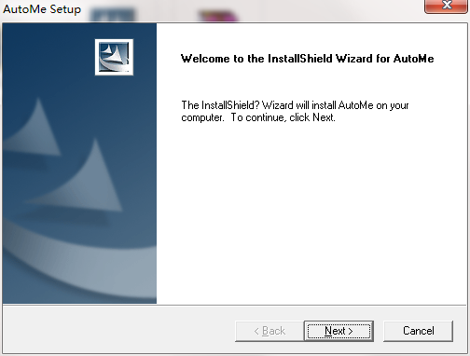
Task: Click 'click Next' phrase in description
Action: 312,117
